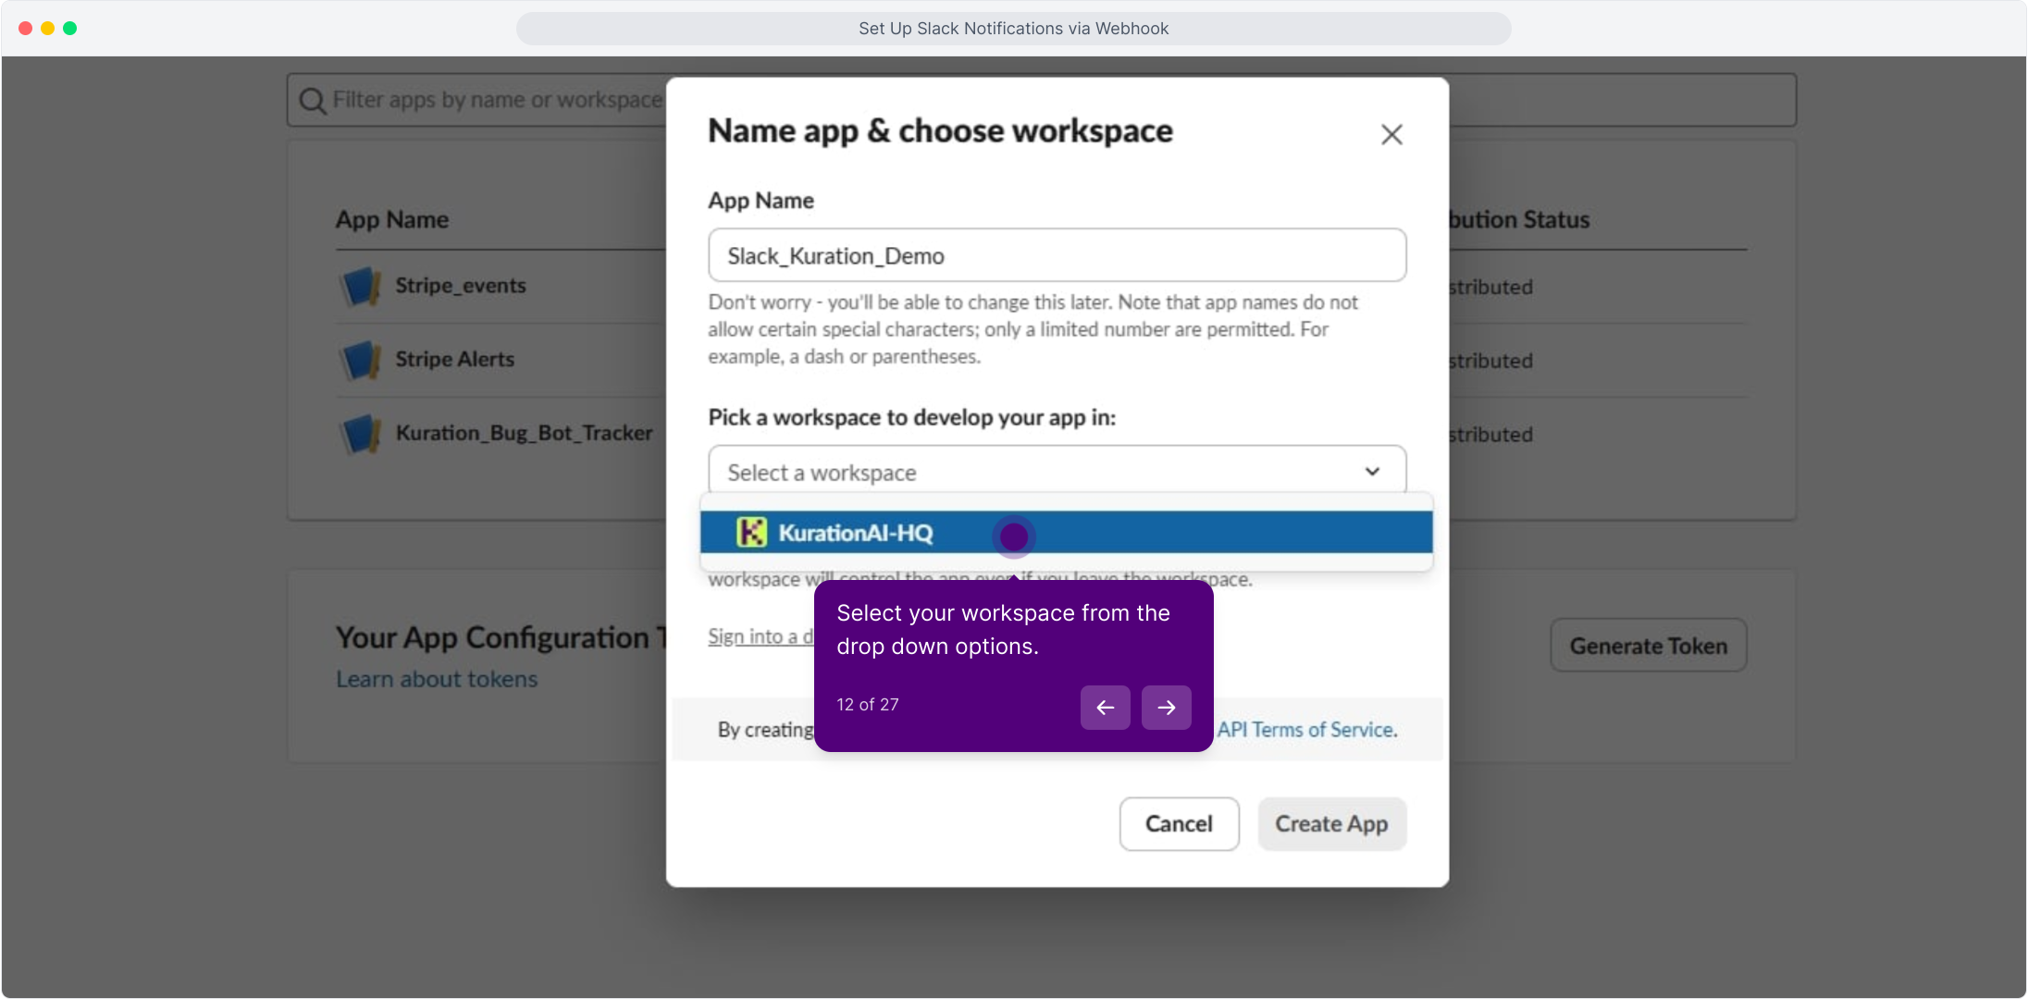Click the 12 of 27 step counter
This screenshot has height=999, width=2028.
(867, 705)
